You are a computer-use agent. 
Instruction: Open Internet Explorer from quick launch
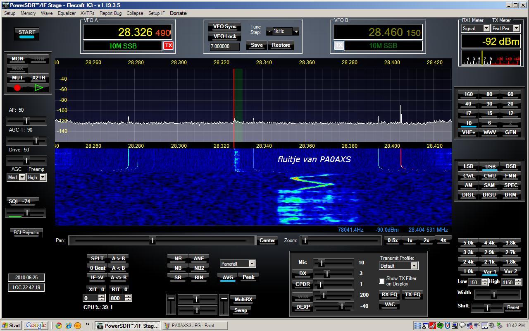tap(68, 326)
